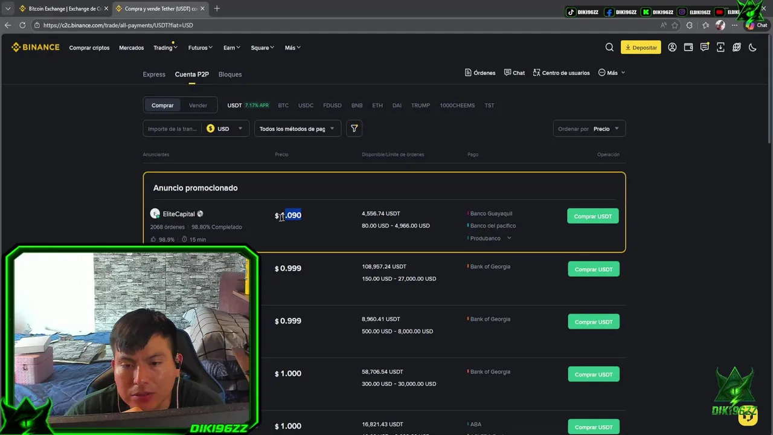This screenshot has height=435, width=773.
Task: Open the Copilot Chat button
Action: click(757, 25)
